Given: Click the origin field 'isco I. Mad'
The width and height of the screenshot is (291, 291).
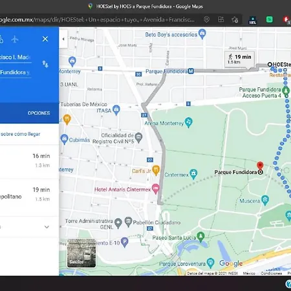Looking at the screenshot, I should click(16, 58).
